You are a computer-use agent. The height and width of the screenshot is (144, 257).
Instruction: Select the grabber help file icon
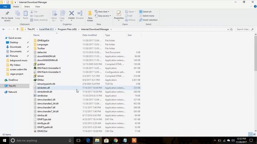[x=35, y=64]
